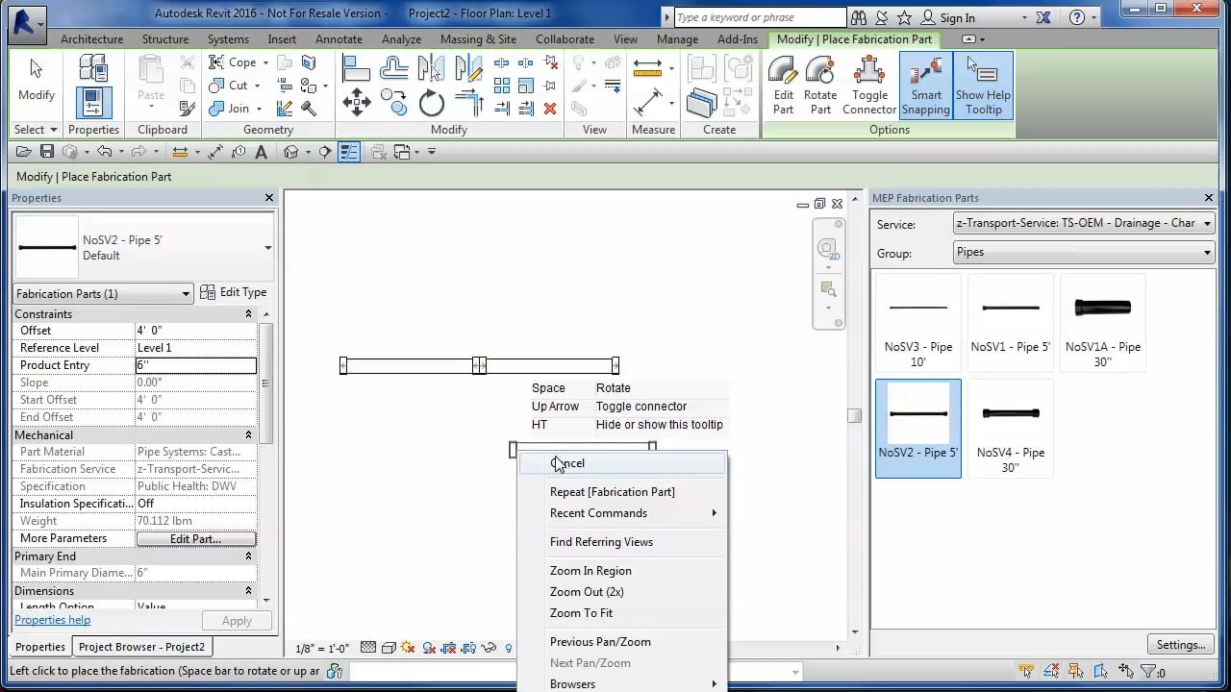This screenshot has height=692, width=1231.
Task: Select the Array tool in Modify panel
Action: [x=502, y=86]
